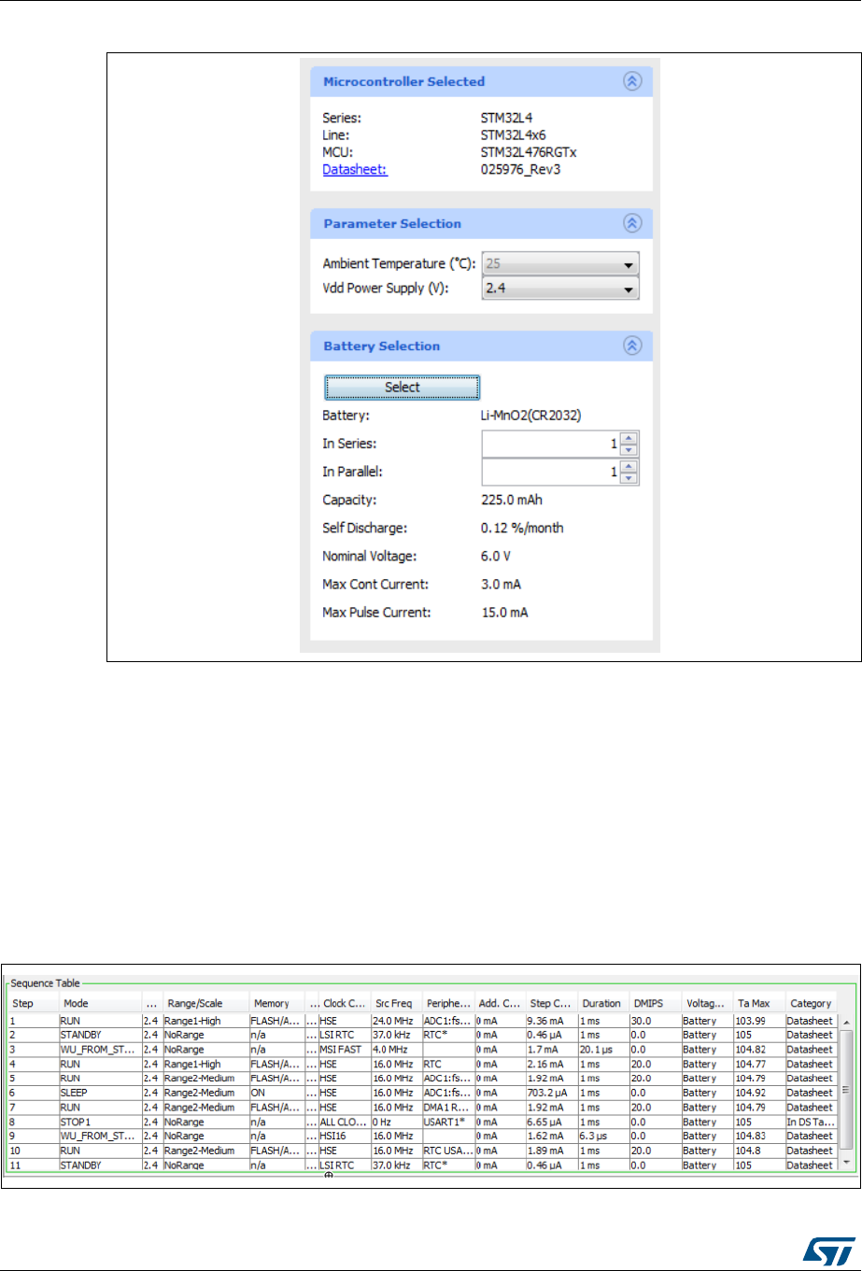The image size is (862, 1271).
Task: Open the Vdd Power Supply dropdown
Action: click(560, 289)
